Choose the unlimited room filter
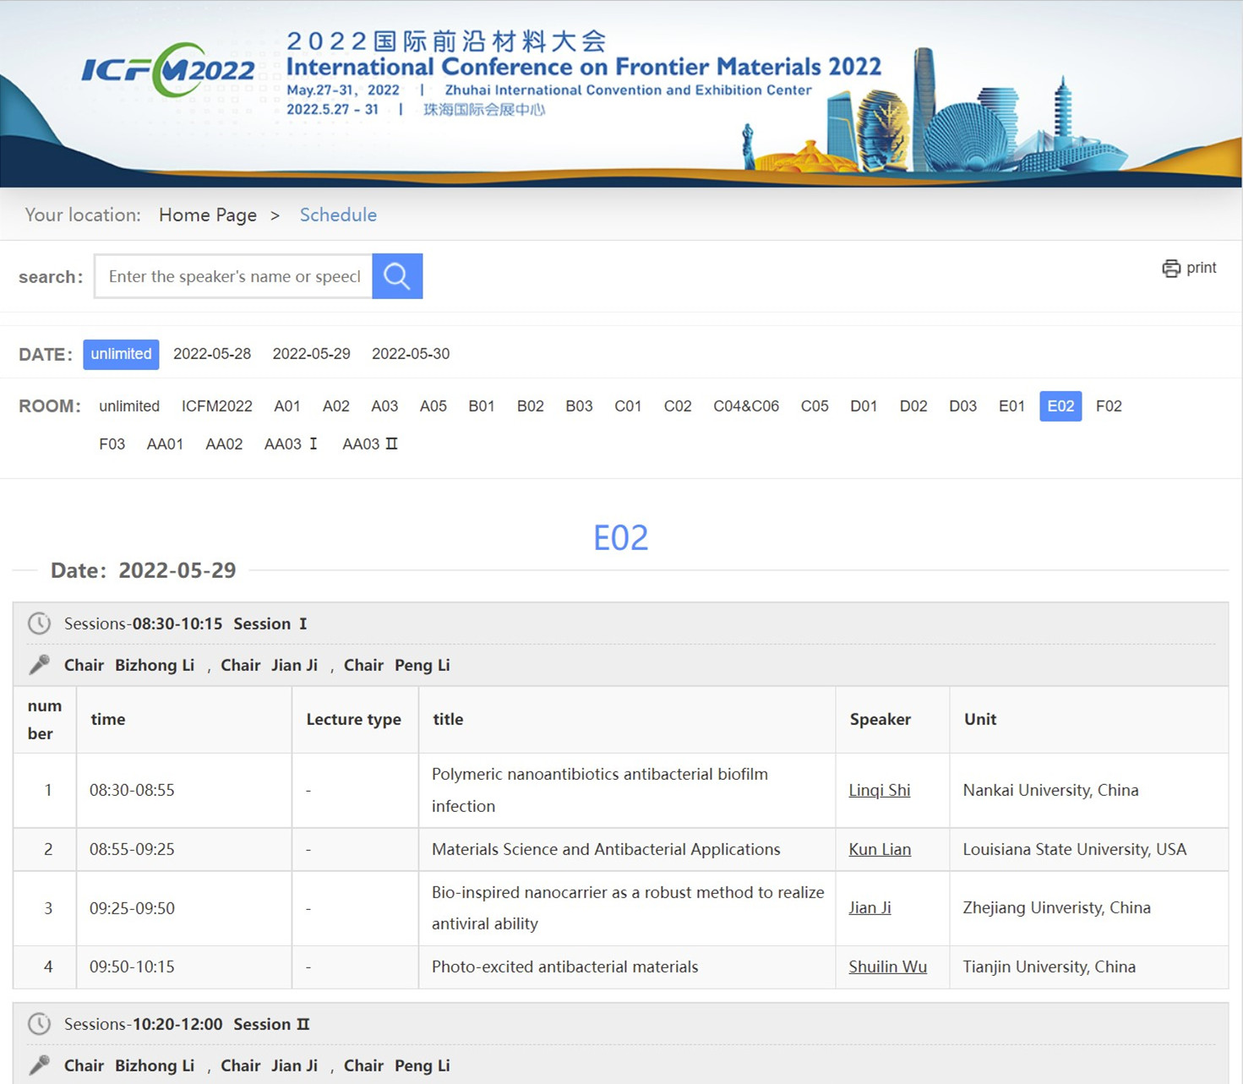This screenshot has height=1084, width=1243. (x=129, y=406)
